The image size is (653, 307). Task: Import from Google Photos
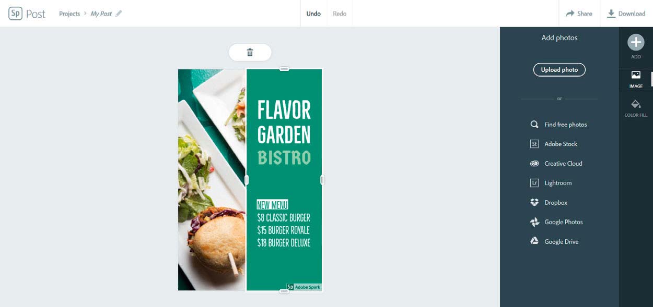pyautogui.click(x=556, y=222)
